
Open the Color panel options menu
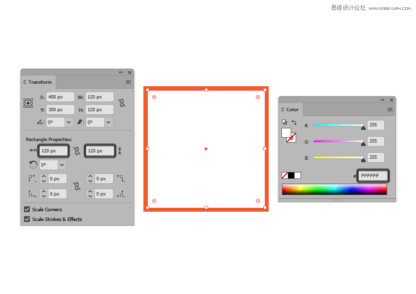point(390,110)
